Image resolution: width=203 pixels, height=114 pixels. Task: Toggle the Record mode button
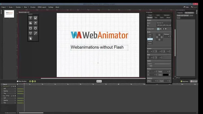pos(194,81)
